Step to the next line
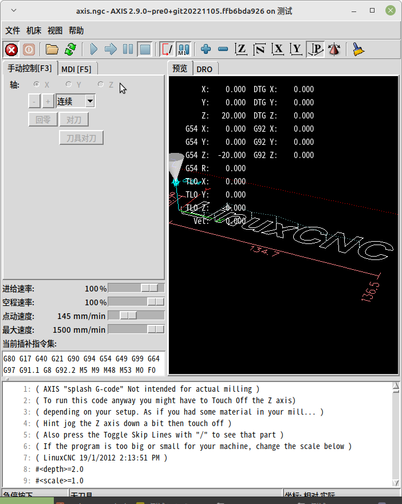This screenshot has width=402, height=504. point(111,49)
